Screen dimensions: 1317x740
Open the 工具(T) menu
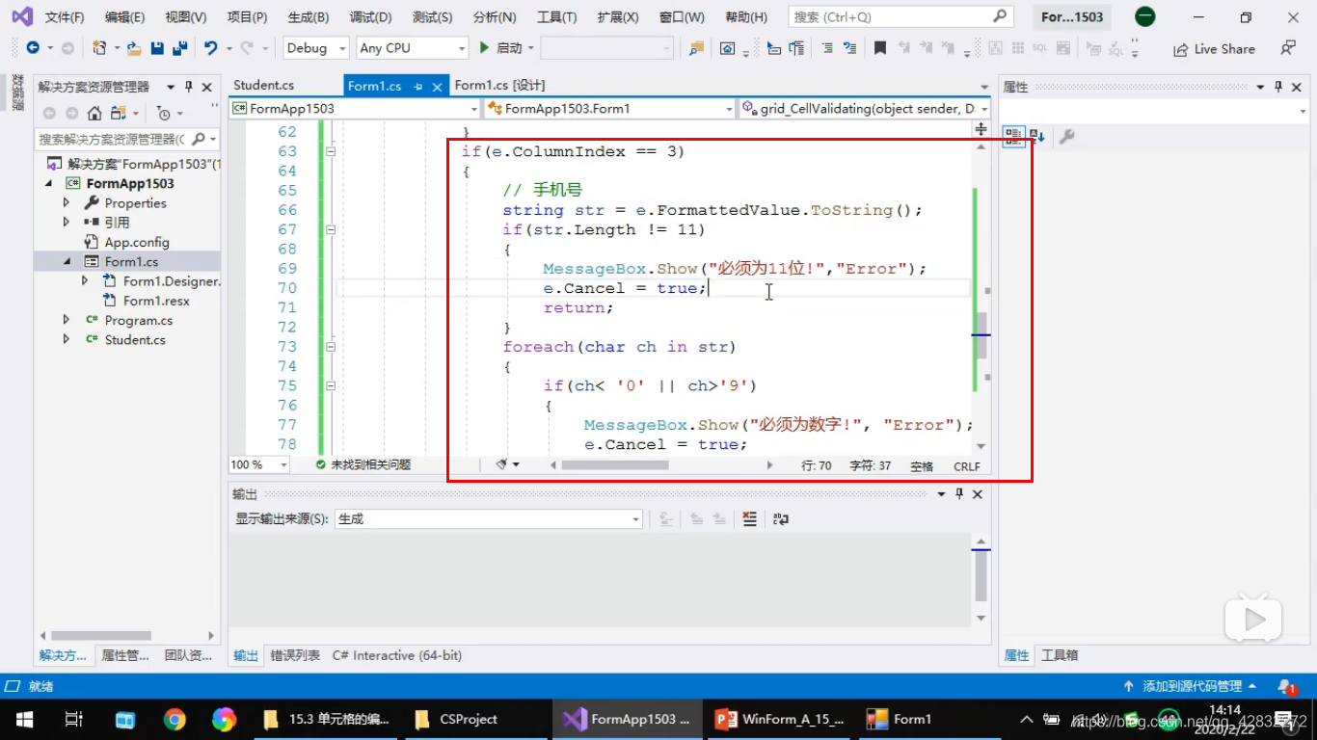click(x=556, y=17)
